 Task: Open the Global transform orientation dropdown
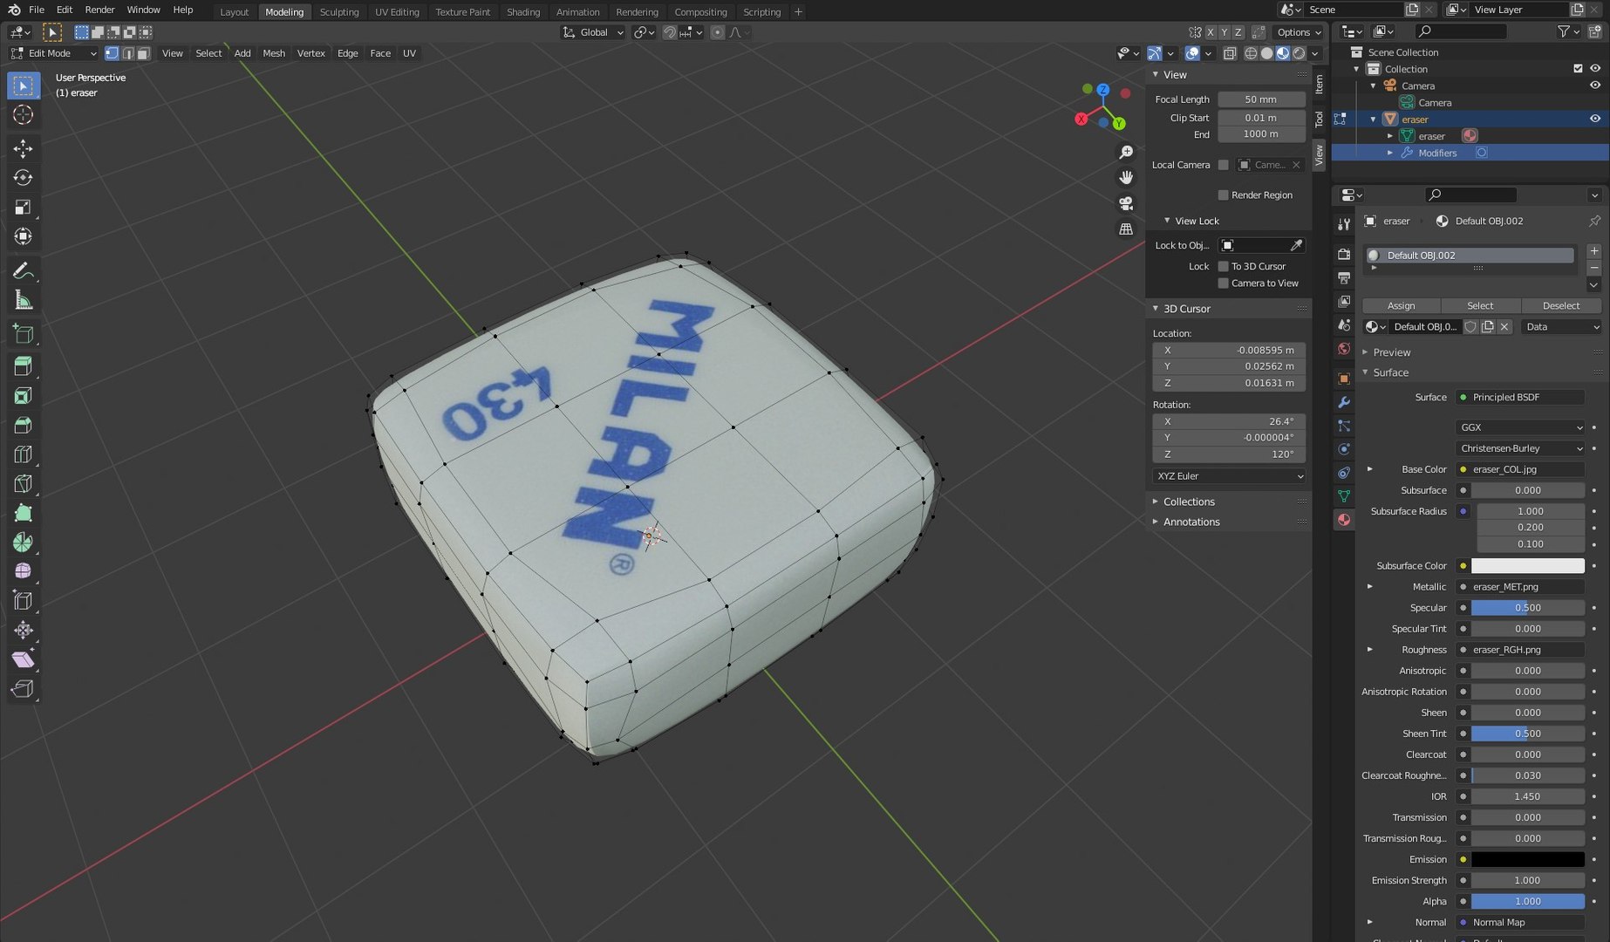pos(593,32)
